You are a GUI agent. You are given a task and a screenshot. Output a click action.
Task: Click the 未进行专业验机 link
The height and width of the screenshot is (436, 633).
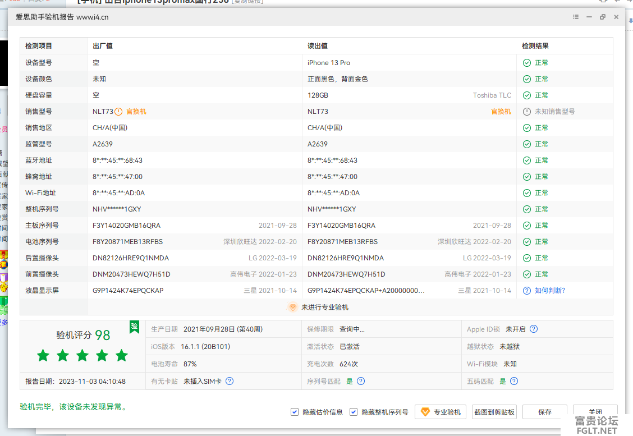324,307
